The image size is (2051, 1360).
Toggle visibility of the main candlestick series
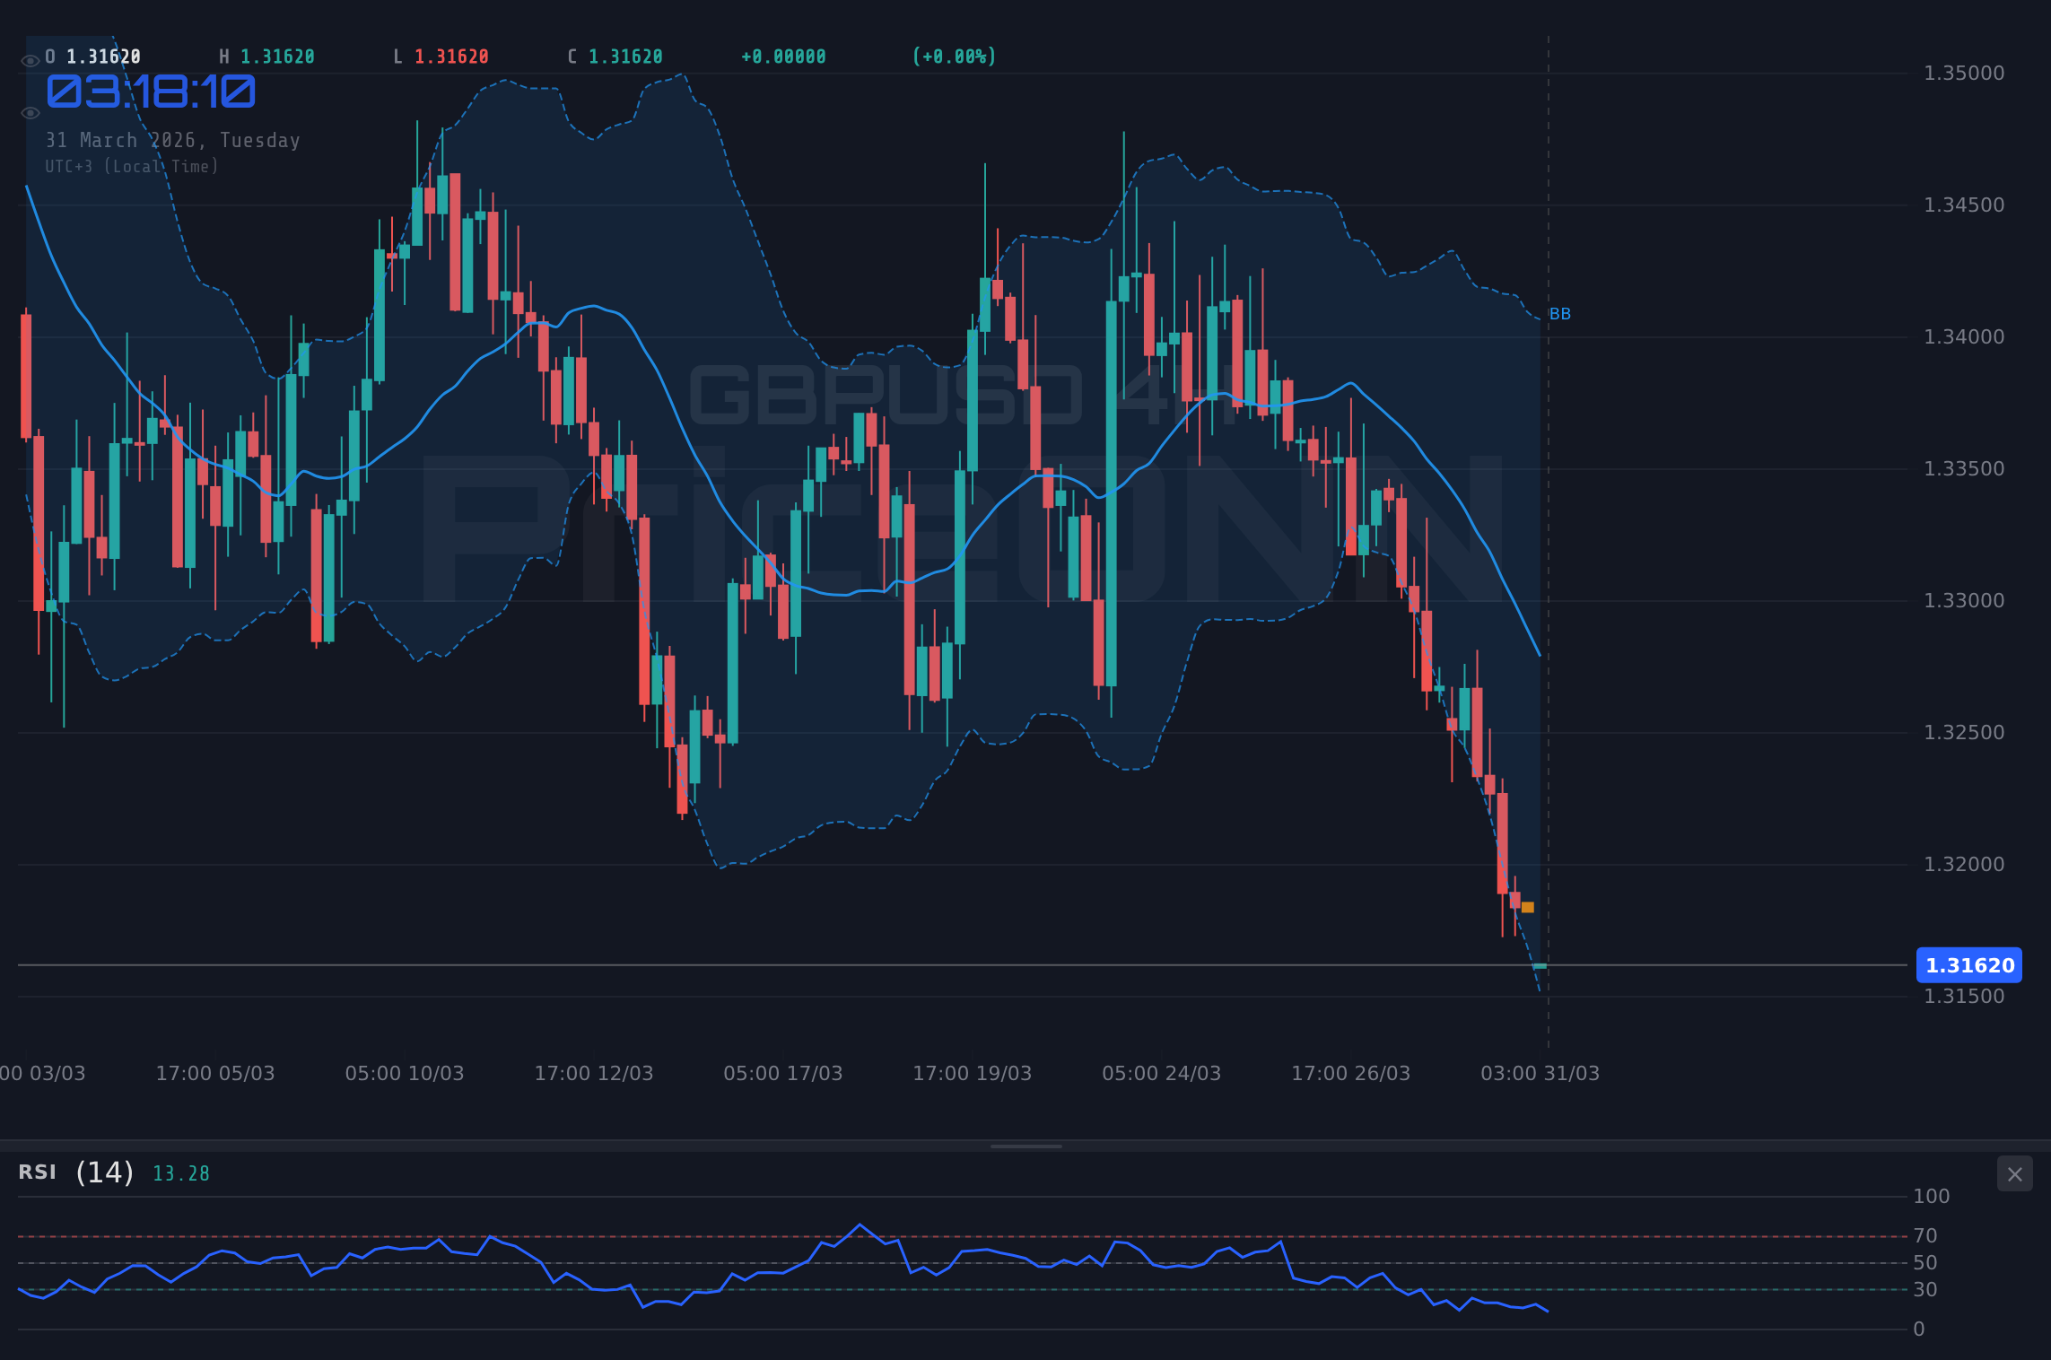click(x=31, y=59)
